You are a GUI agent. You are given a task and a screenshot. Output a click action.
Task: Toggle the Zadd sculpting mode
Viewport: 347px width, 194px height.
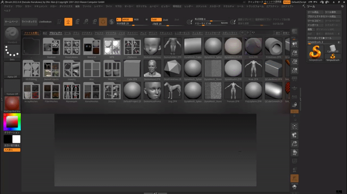[x=156, y=20]
